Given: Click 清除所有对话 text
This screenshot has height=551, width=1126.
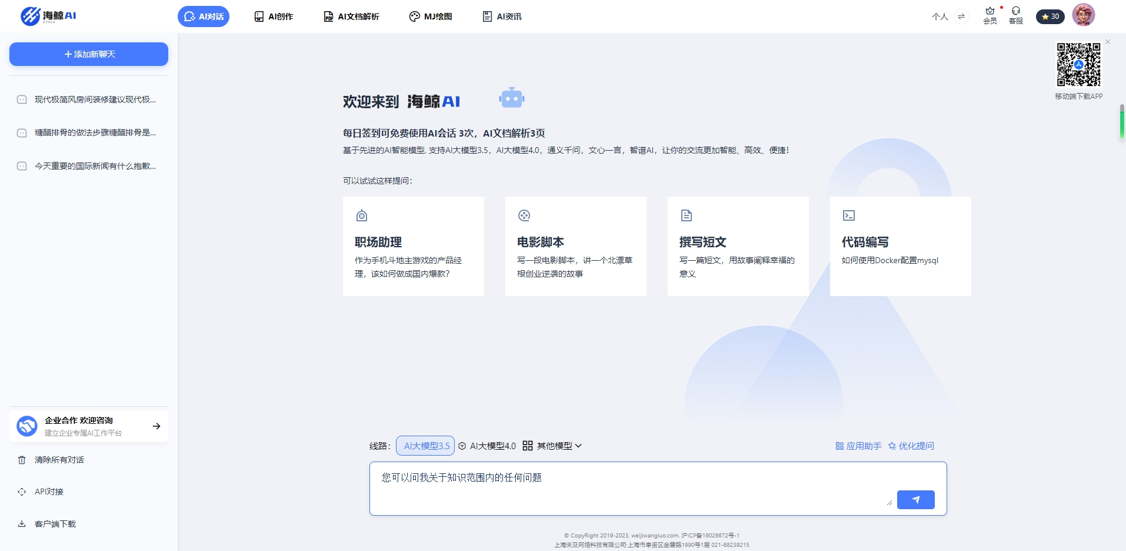Looking at the screenshot, I should pyautogui.click(x=59, y=460).
